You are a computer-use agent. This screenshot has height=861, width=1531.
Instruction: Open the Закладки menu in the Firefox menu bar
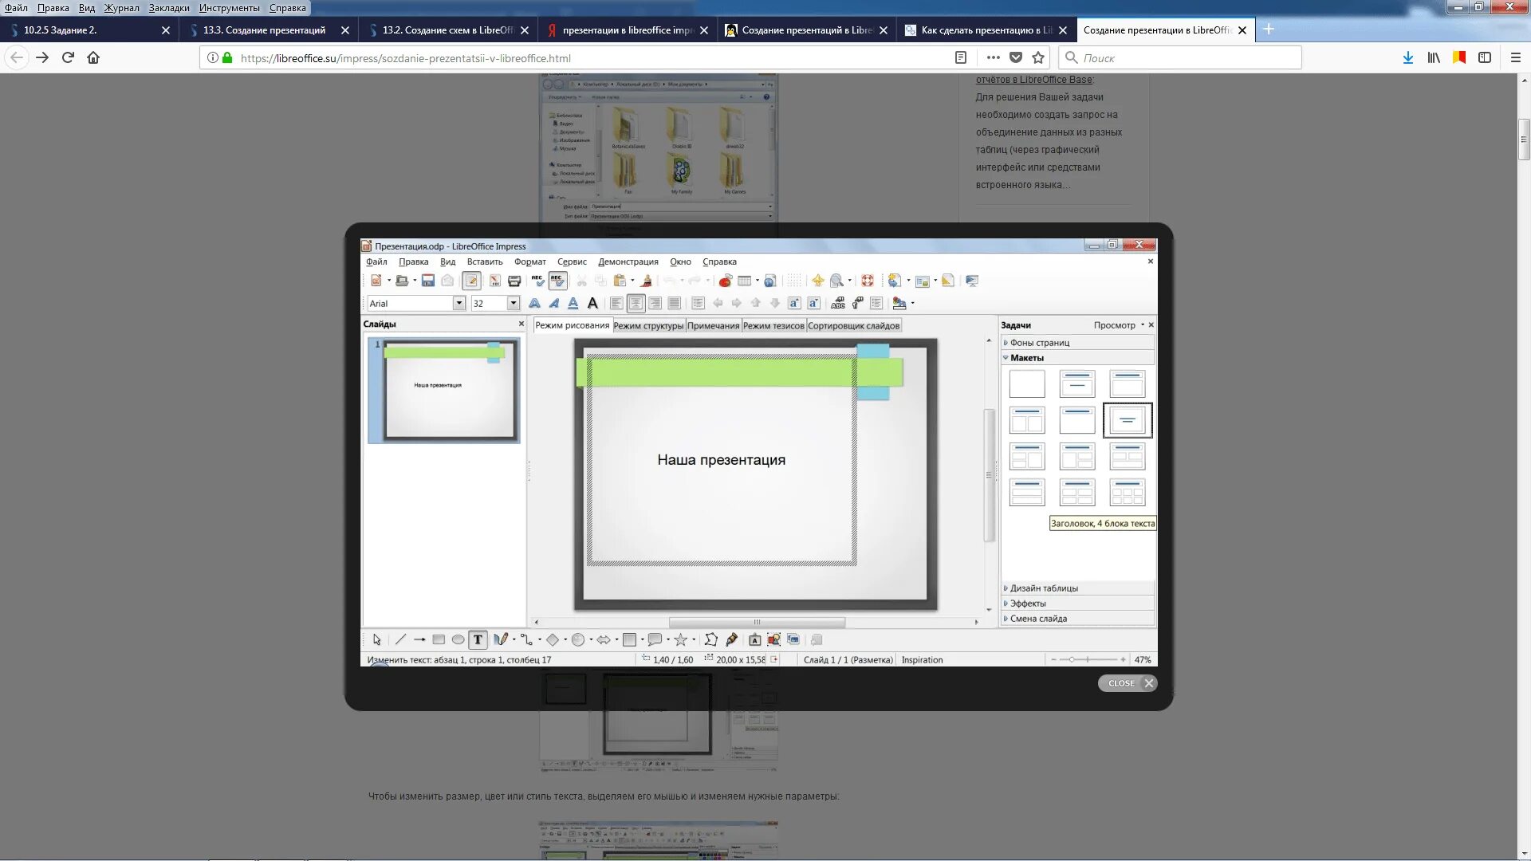[x=169, y=8]
